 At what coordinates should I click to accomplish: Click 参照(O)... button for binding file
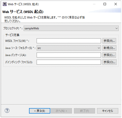(x=110, y=62)
